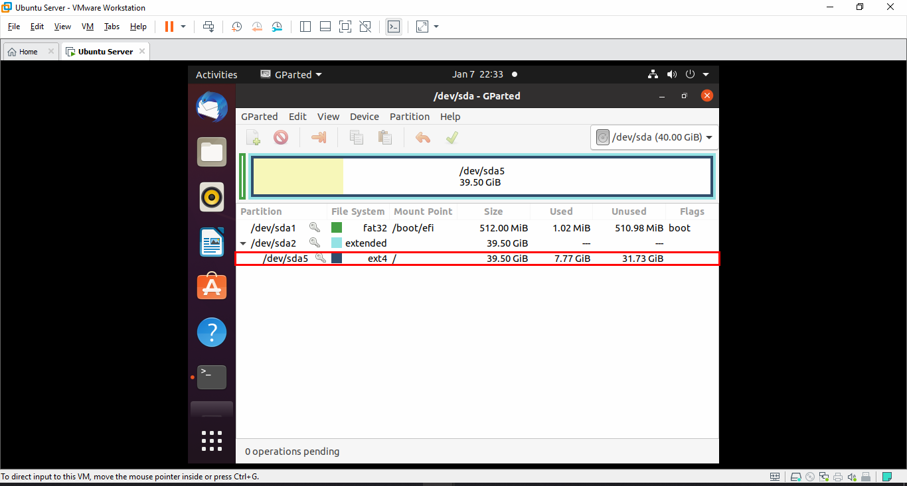The height and width of the screenshot is (486, 907).
Task: Collapse the /dev/sda2 extended partition
Action: pos(243,243)
